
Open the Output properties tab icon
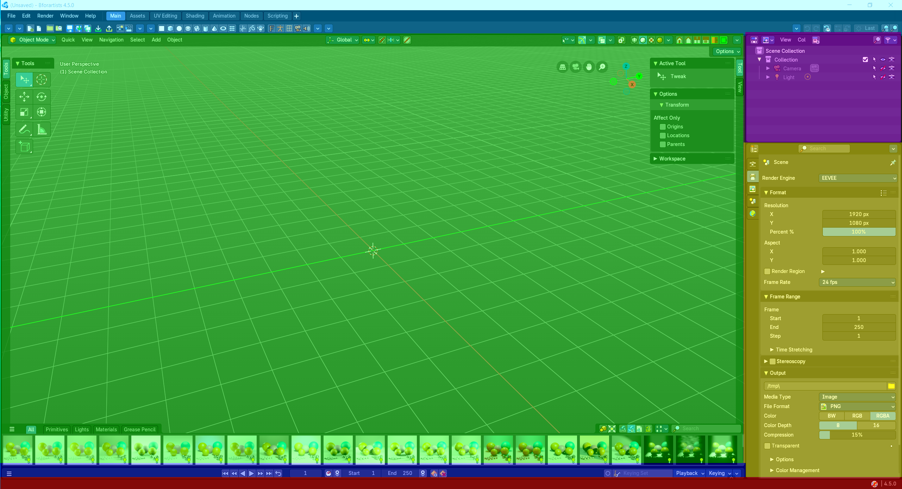pos(753,177)
